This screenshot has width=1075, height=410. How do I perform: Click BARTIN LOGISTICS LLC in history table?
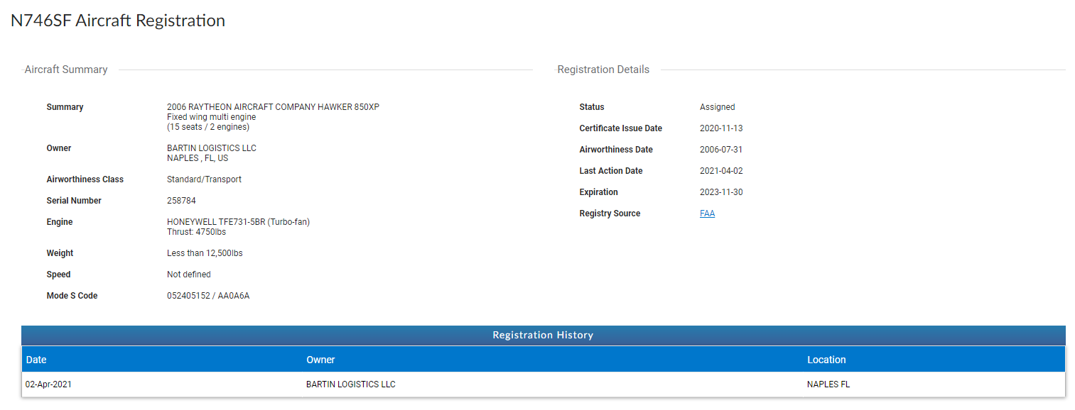[351, 384]
